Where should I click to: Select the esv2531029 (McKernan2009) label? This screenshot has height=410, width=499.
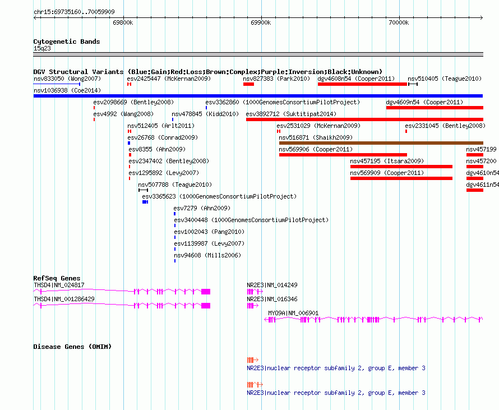318,126
